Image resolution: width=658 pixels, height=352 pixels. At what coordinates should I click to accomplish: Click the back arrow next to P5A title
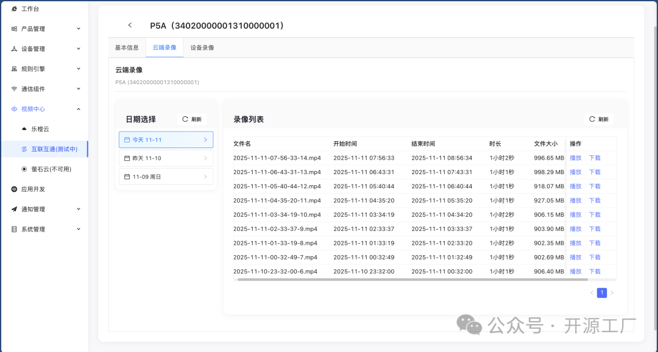click(x=130, y=25)
